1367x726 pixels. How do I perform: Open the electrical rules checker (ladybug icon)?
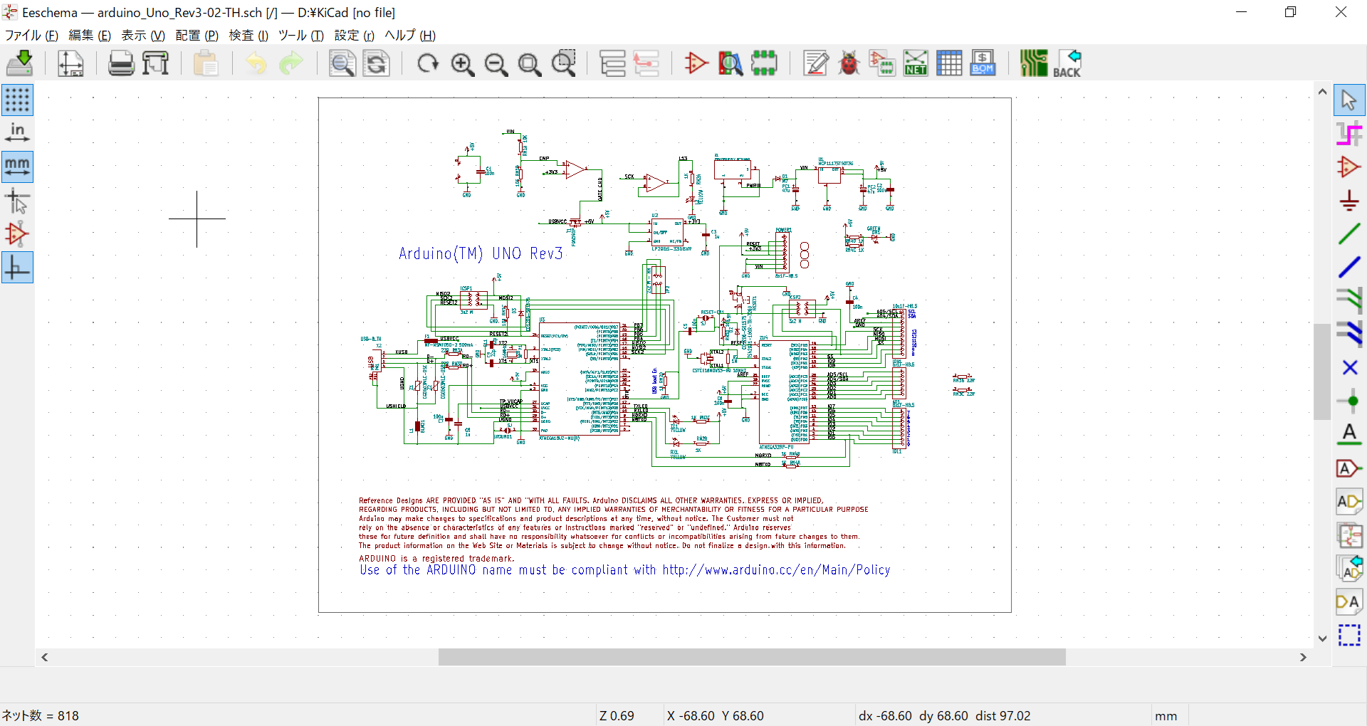pos(849,64)
